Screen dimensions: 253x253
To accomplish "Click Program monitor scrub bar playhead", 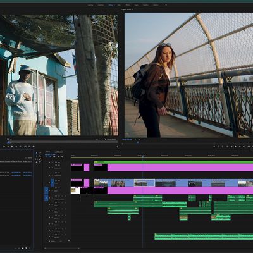I will (x=138, y=142).
